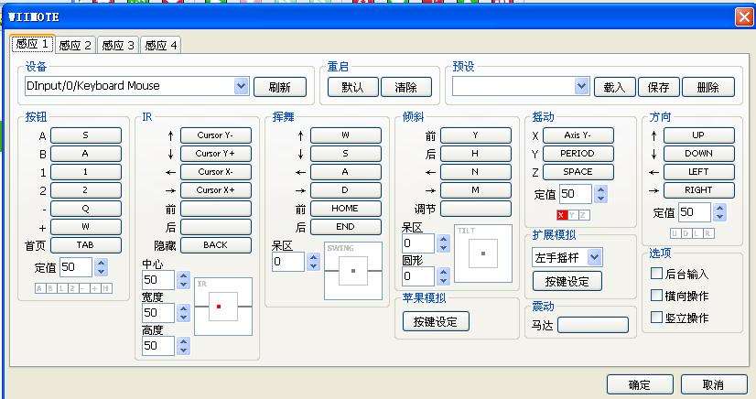This screenshot has height=399, width=756.
Task: Click the 取消 cancel button
Action: [x=714, y=384]
